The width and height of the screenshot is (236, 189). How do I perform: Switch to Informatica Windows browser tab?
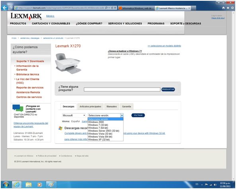(136, 8)
